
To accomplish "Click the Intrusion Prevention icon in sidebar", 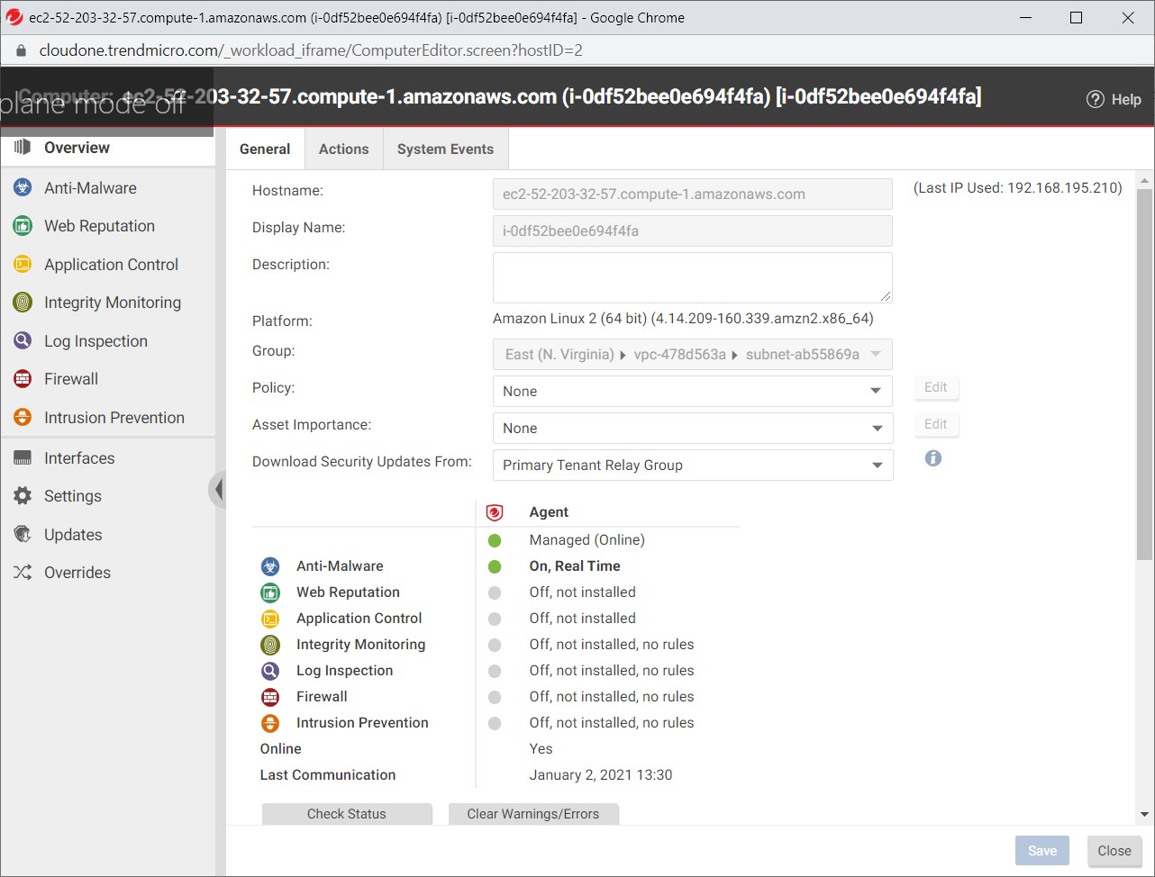I will 23,418.
